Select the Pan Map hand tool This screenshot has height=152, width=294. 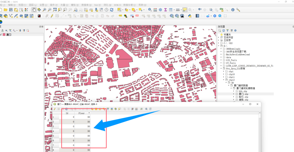(x=34, y=10)
